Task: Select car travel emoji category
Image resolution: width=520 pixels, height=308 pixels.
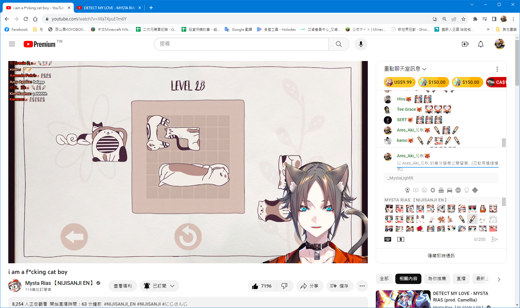Action: tap(450, 190)
